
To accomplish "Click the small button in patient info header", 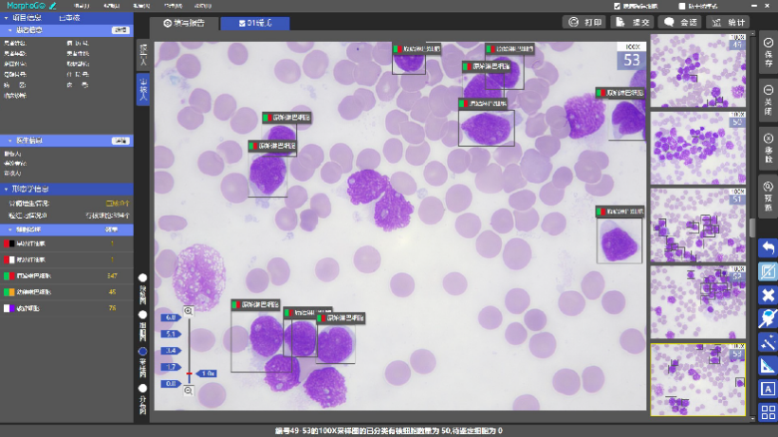I will pos(120,30).
